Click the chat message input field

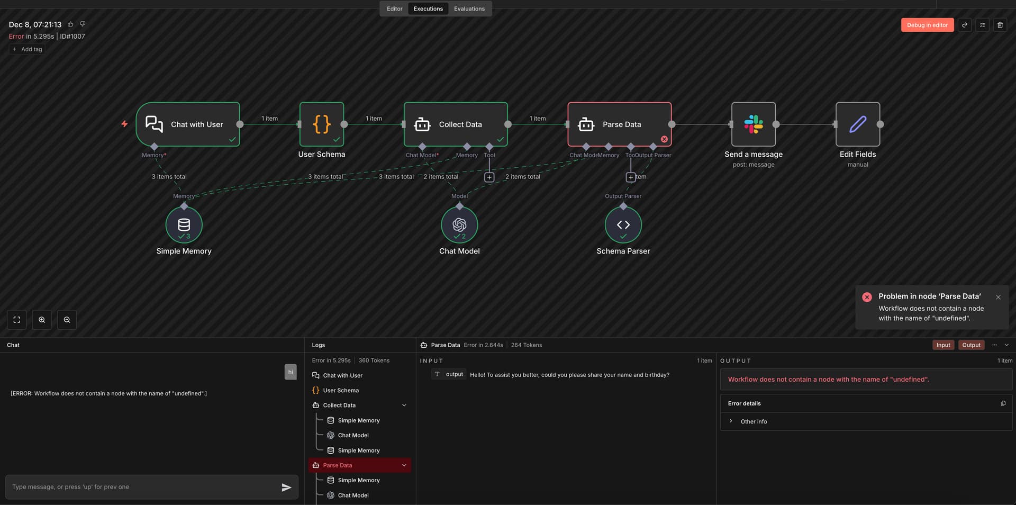(x=143, y=487)
